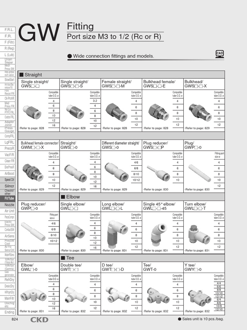The image size is (247, 330).
Task: Click the large GW series title
Action: point(39,33)
